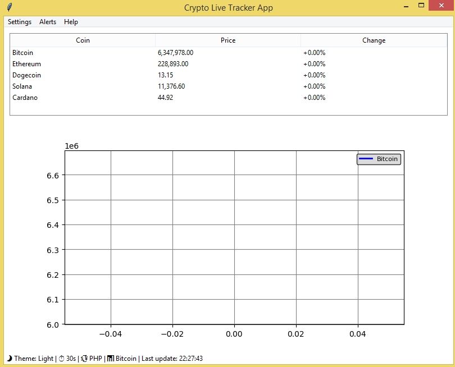Click 'Last update: 22:27:43' status text

(x=172, y=359)
